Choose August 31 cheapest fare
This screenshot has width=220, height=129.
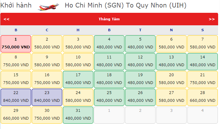78,115
